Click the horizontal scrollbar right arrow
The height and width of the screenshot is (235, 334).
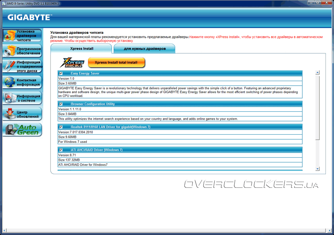point(329,230)
